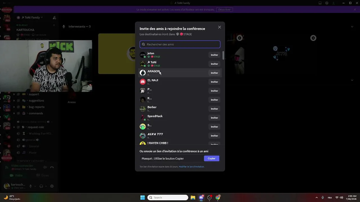Click the noise suppression waveform icon
The height and width of the screenshot is (202, 360).
pos(45,167)
